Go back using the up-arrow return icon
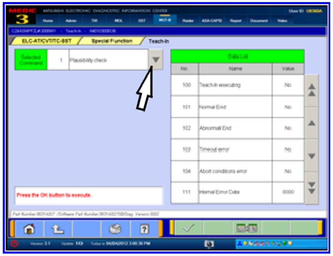The width and height of the screenshot is (333, 256). pyautogui.click(x=58, y=229)
